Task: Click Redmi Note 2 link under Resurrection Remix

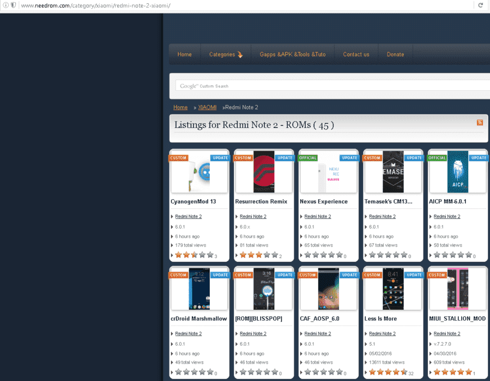Action: tap(253, 217)
